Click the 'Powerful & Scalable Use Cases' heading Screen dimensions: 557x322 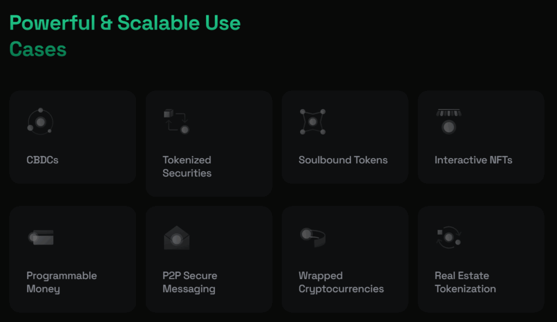(125, 36)
